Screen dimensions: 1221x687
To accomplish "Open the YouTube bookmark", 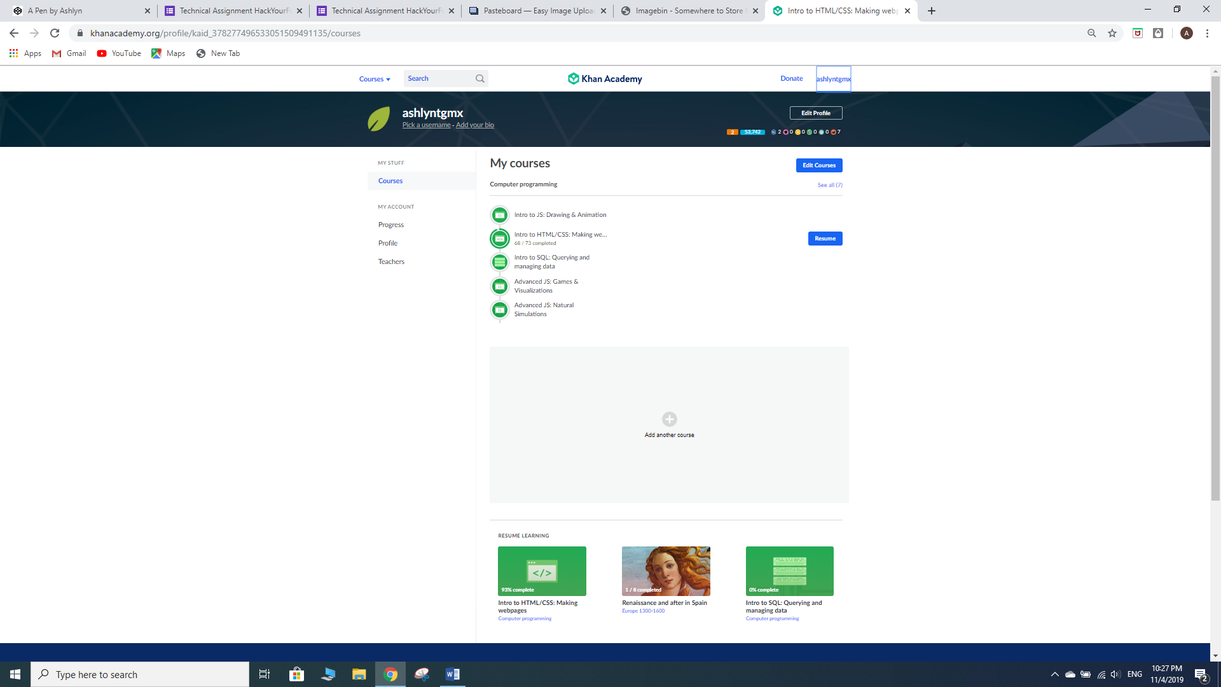I will pos(119,53).
